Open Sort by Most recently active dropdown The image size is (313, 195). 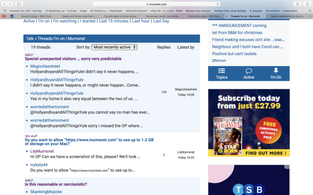[x=114, y=47]
